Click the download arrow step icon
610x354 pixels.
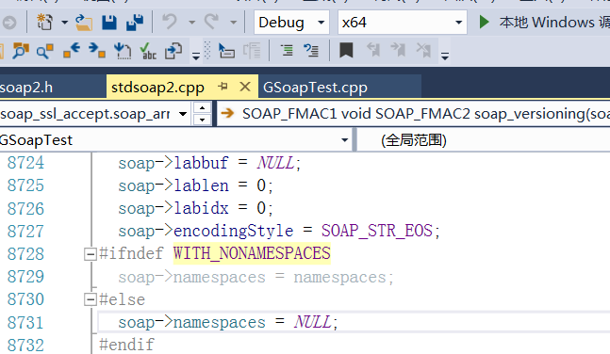[x=123, y=51]
